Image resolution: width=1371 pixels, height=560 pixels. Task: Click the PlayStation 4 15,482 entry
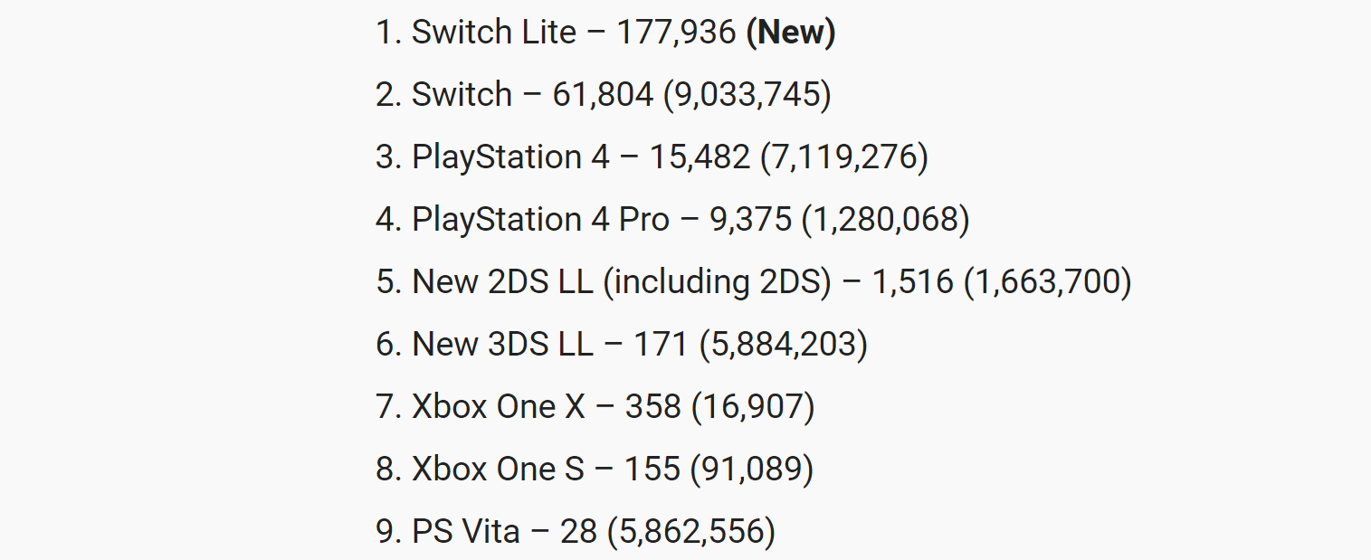(x=652, y=157)
